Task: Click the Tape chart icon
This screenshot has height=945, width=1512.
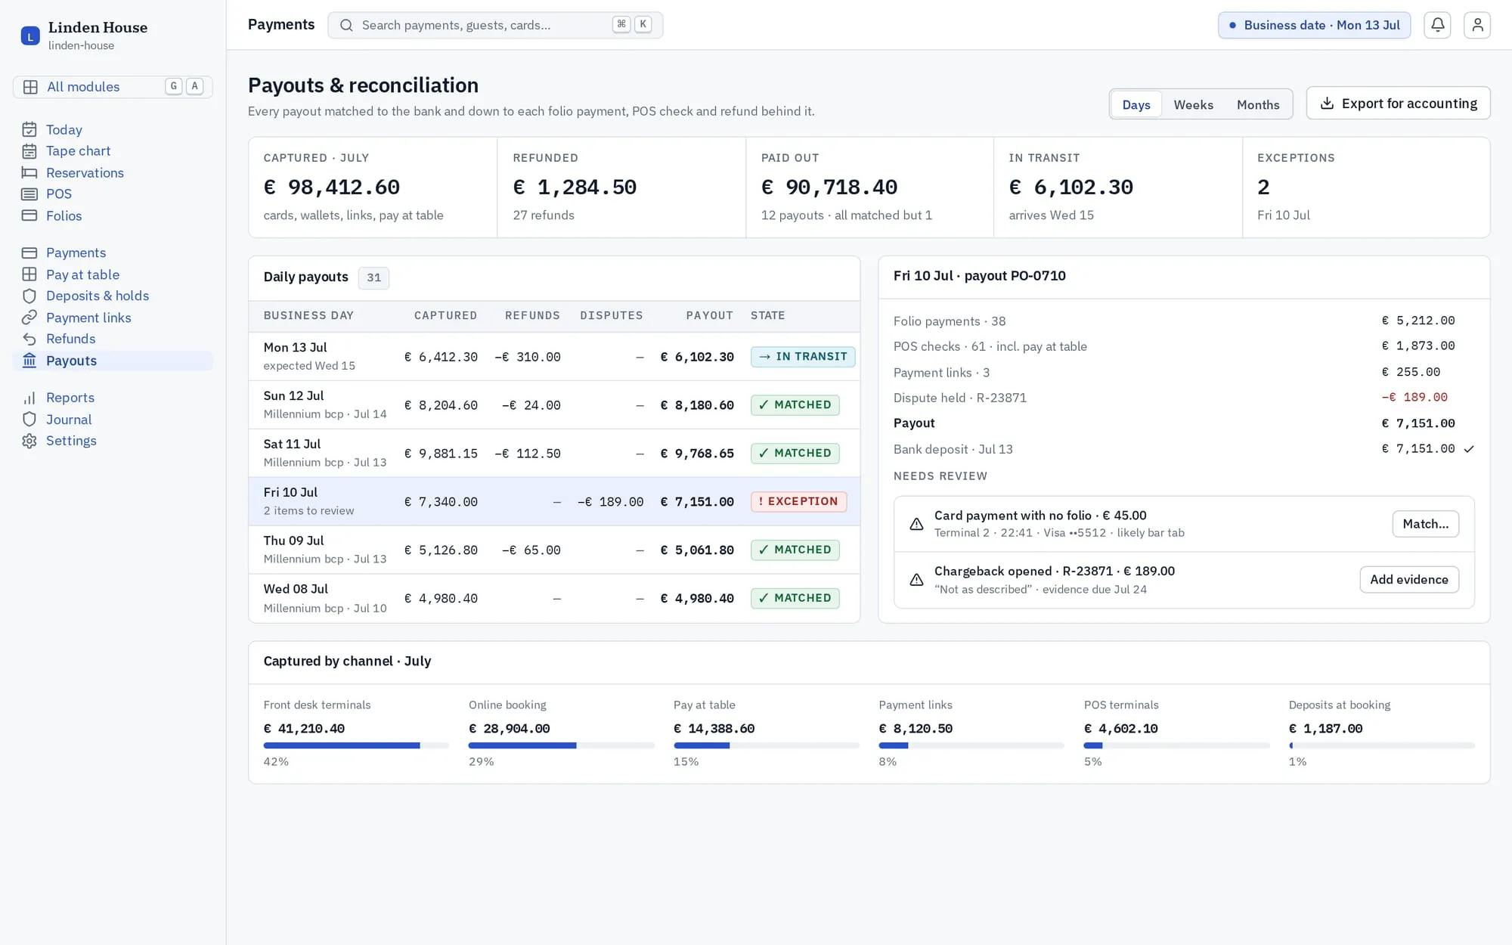Action: 29,151
